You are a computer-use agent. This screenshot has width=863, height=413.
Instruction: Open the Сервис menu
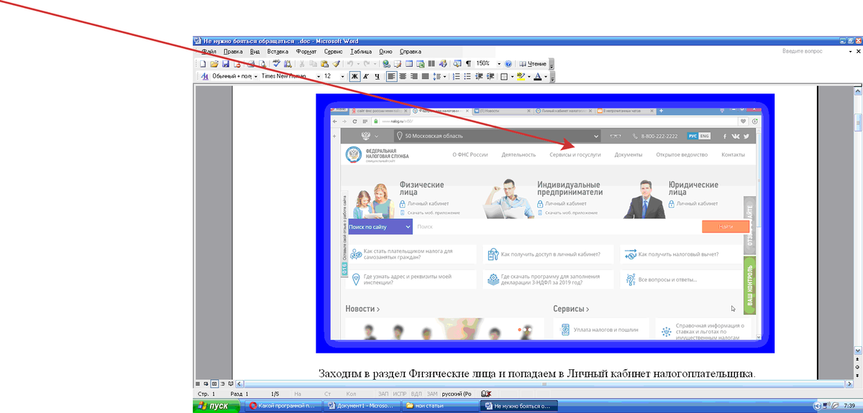pyautogui.click(x=334, y=52)
